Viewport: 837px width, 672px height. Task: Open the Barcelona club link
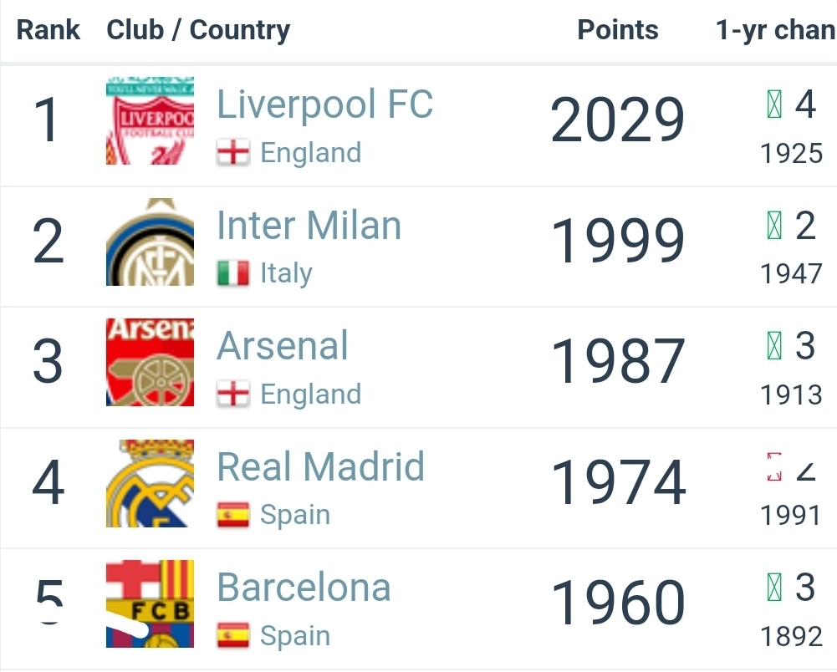coord(304,588)
